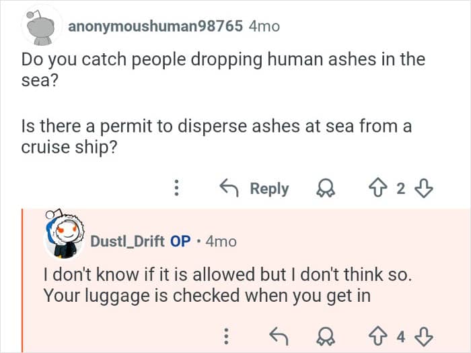Click the 4mo timestamp on Dustl_Drift's reply
Viewport: 471px width, 353px height.
tap(221, 240)
